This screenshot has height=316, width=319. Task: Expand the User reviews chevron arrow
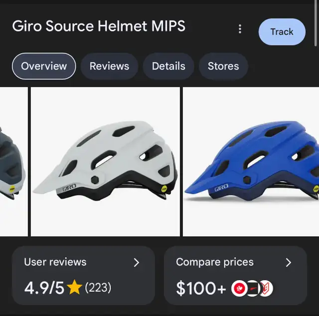pyautogui.click(x=137, y=263)
